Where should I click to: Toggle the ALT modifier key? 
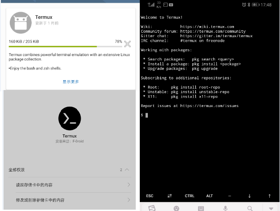pos(210,196)
